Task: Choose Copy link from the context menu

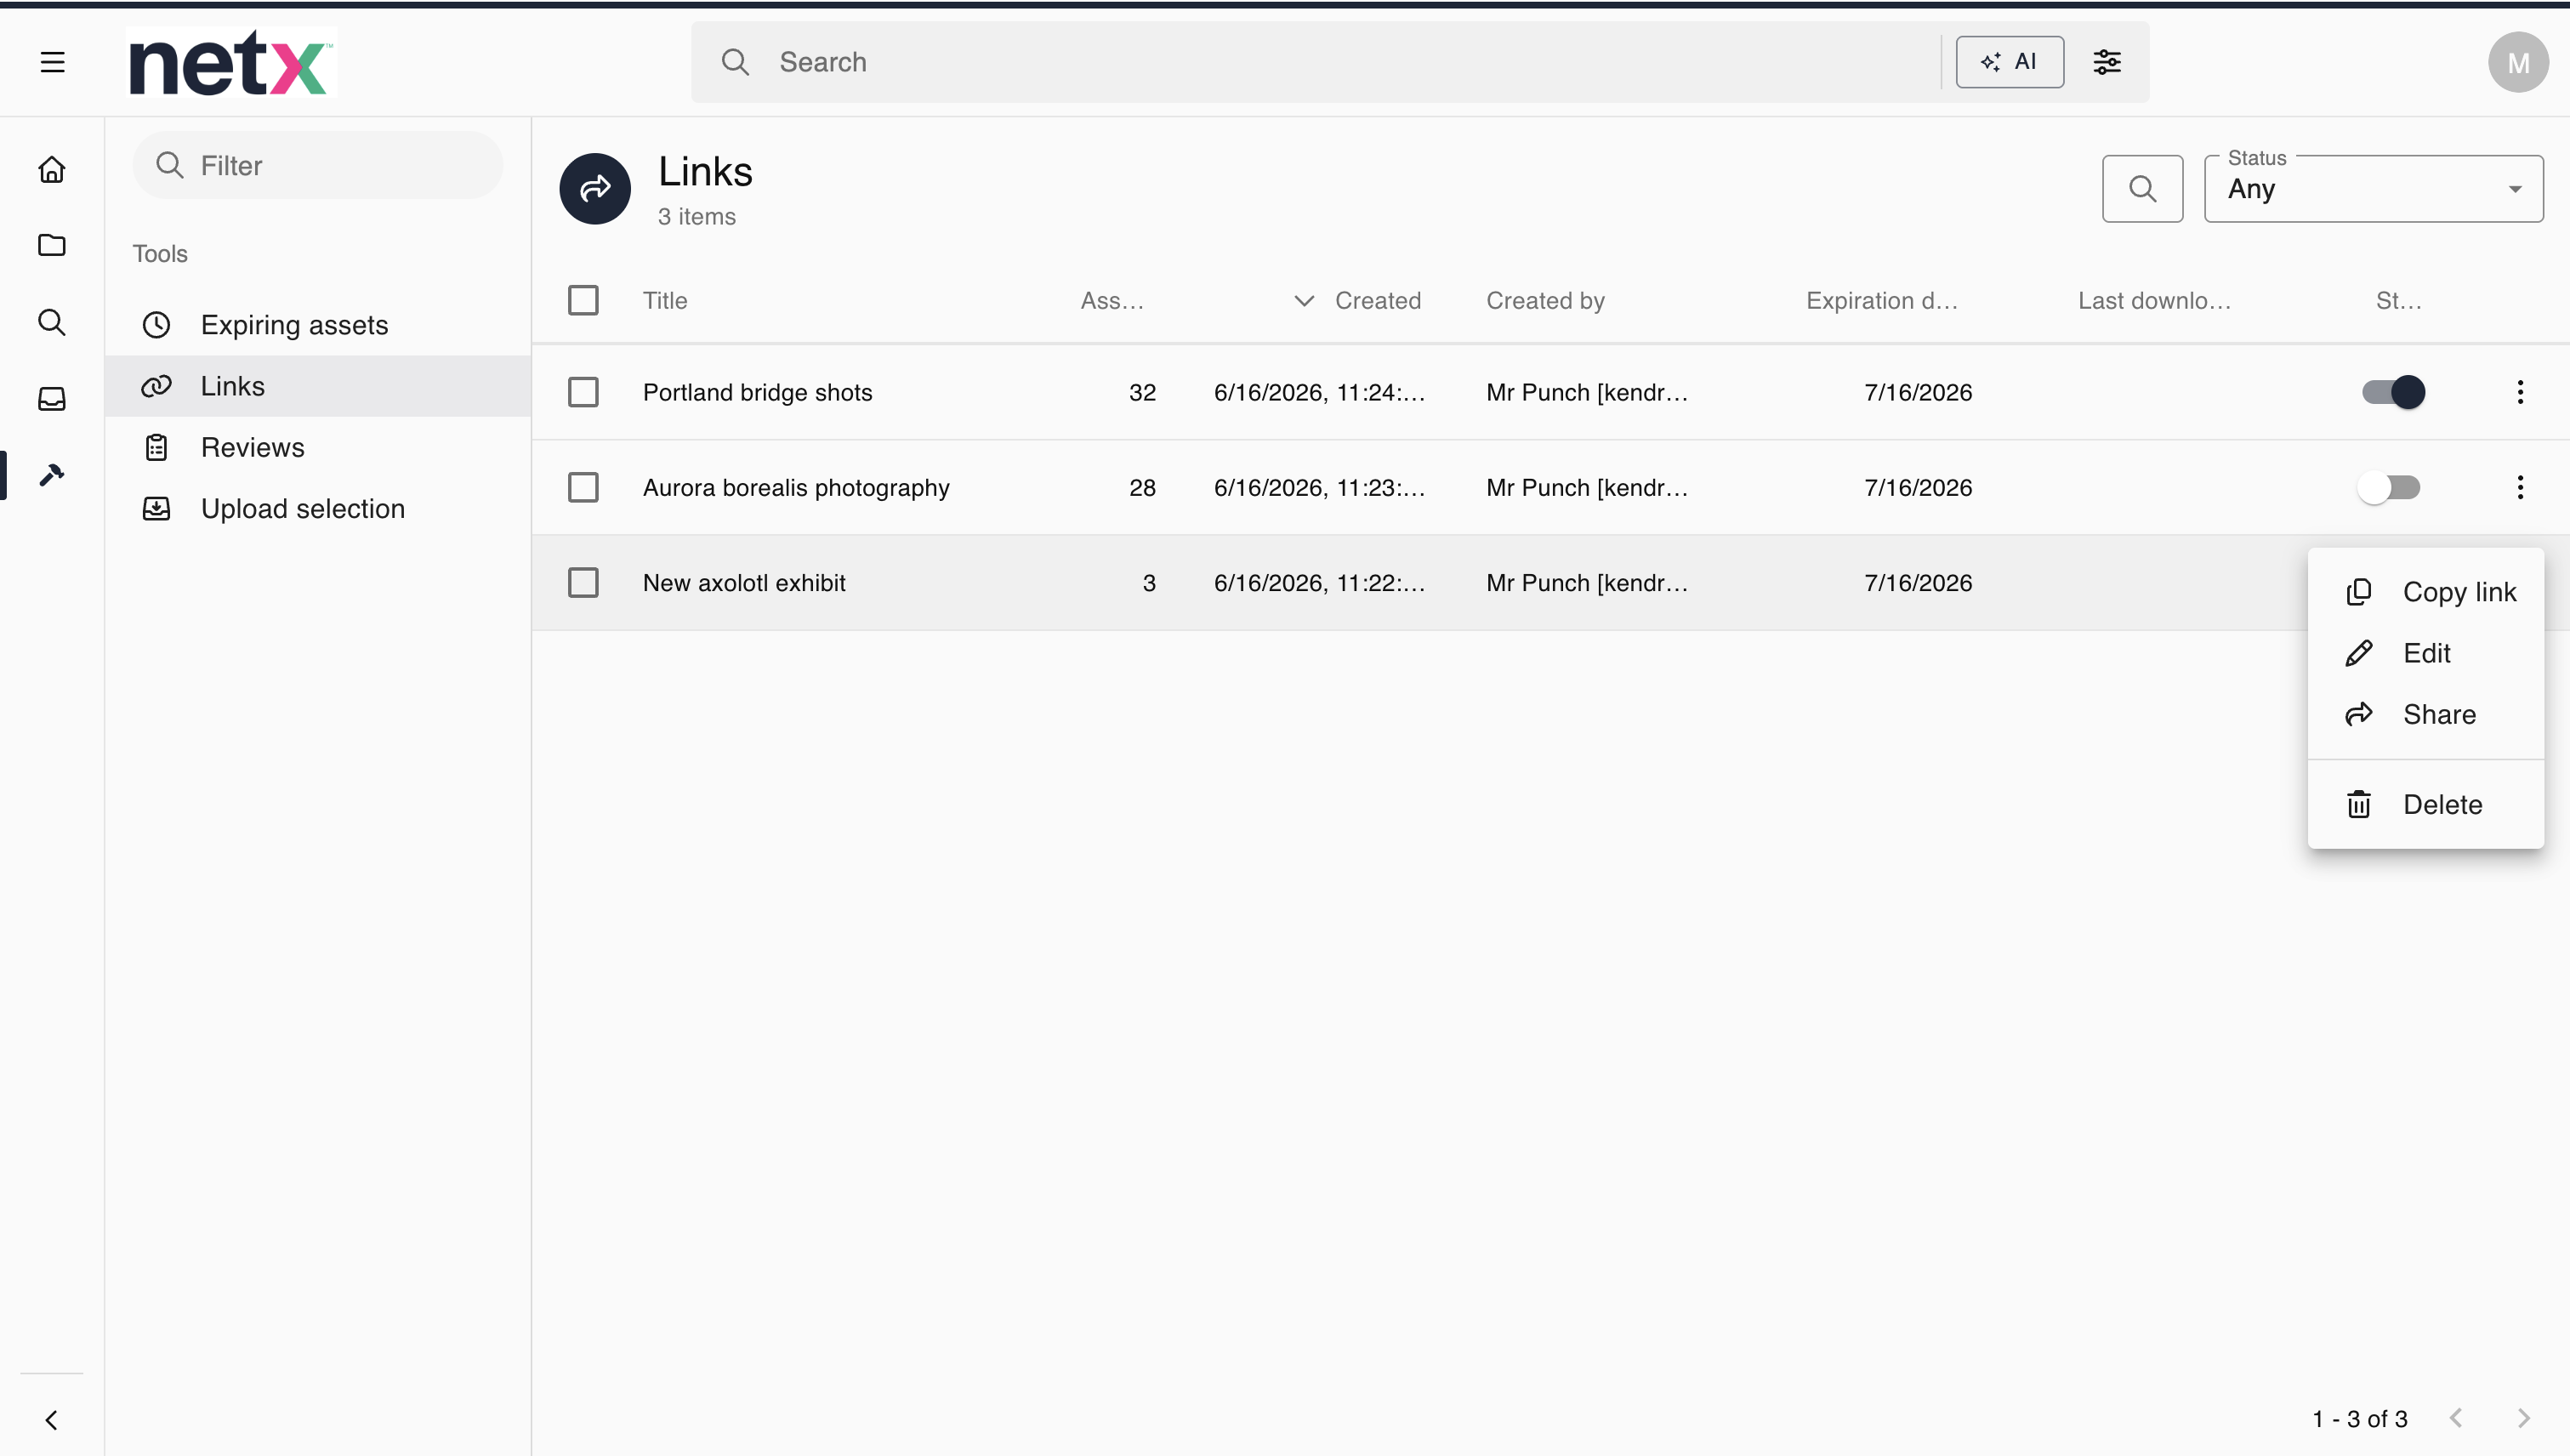Action: pos(2425,592)
